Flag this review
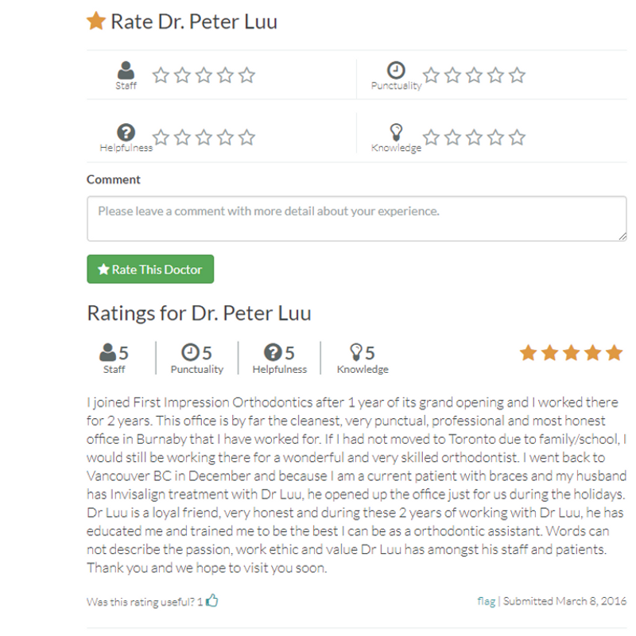The image size is (636, 636). tap(487, 601)
